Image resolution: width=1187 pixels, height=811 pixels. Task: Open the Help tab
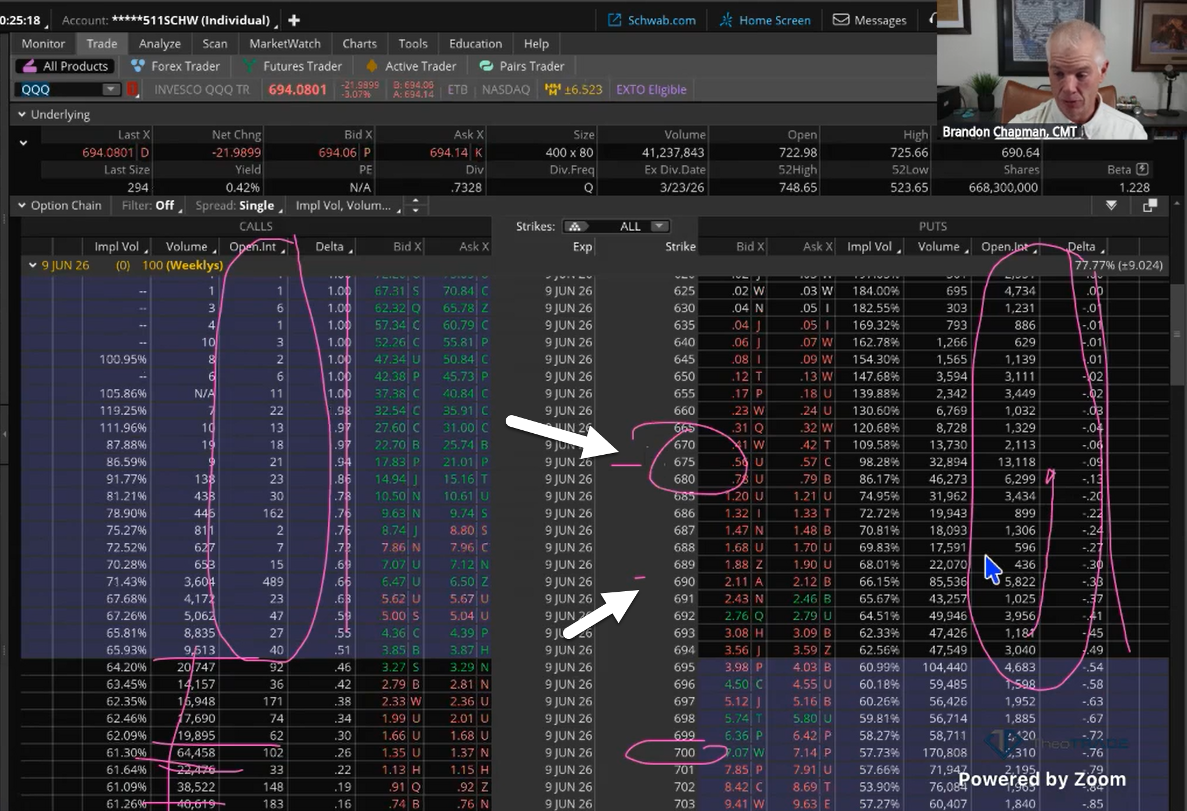click(536, 44)
